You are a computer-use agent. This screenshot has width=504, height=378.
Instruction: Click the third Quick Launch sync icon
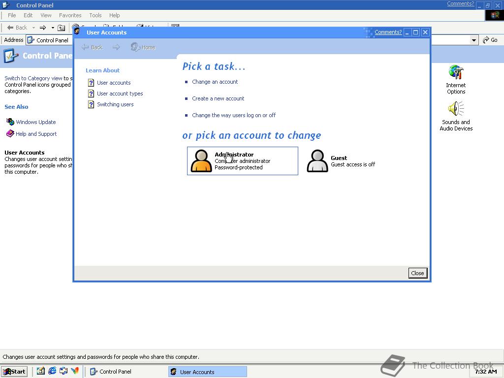63,371
